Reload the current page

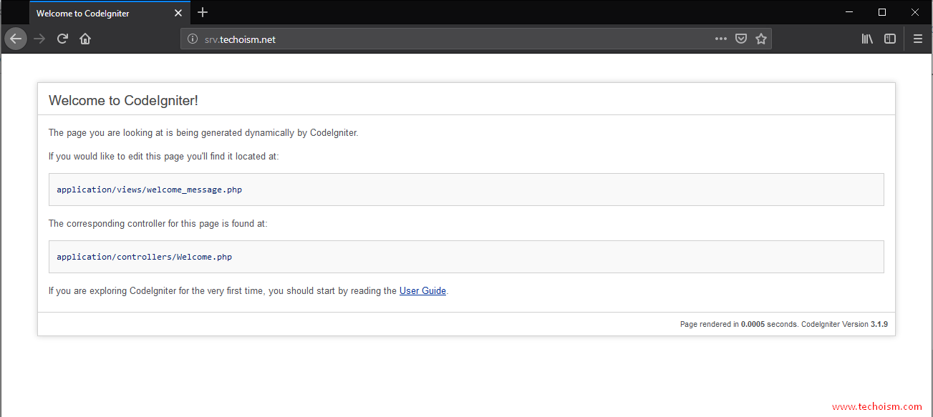(62, 39)
